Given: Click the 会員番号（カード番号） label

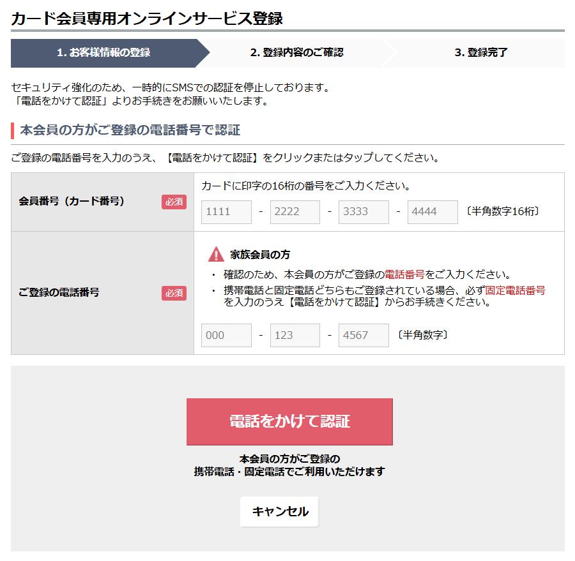Looking at the screenshot, I should (x=72, y=202).
